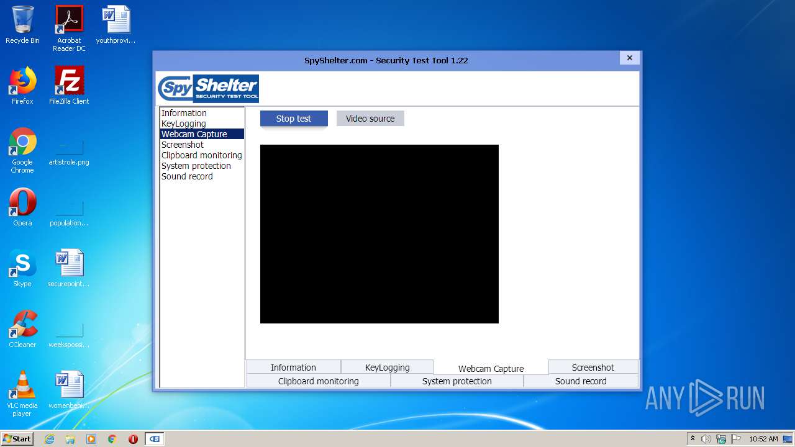Viewport: 795px width, 447px height.
Task: Open Windows Explorer from the taskbar
Action: coord(70,439)
